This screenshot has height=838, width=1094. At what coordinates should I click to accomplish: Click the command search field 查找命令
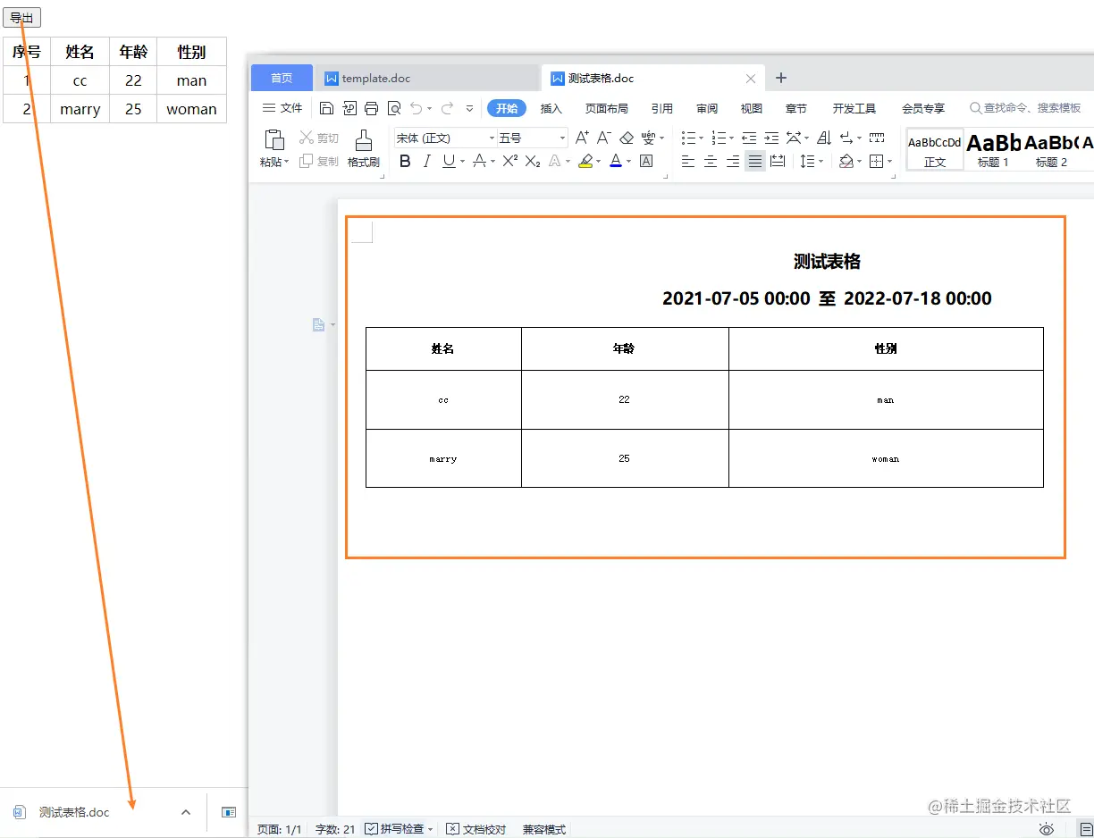(x=1026, y=108)
